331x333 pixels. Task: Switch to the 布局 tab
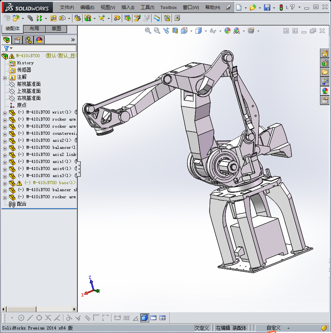34,29
